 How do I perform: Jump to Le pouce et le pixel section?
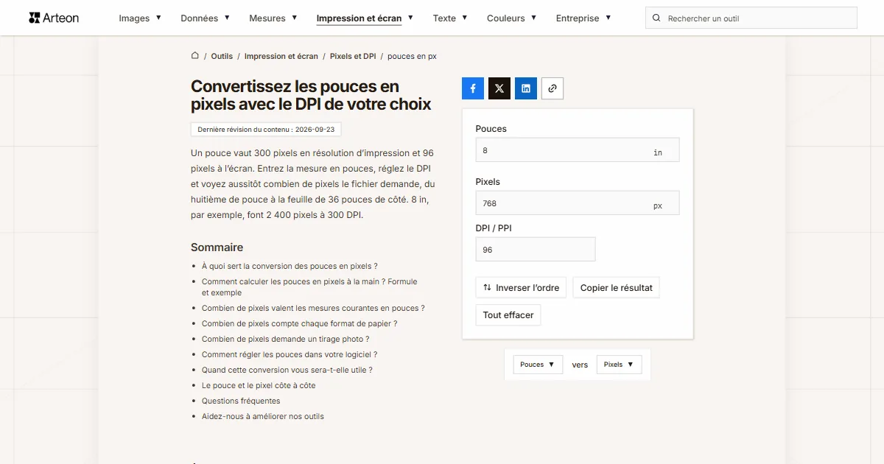click(259, 385)
